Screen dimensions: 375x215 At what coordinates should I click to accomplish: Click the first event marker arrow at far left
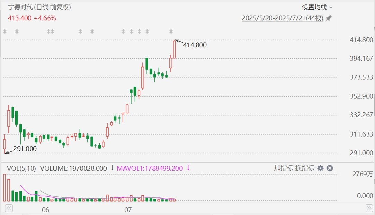(x=5, y=31)
